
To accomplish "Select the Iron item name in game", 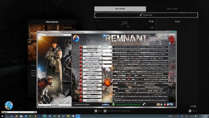I will 177,22.
